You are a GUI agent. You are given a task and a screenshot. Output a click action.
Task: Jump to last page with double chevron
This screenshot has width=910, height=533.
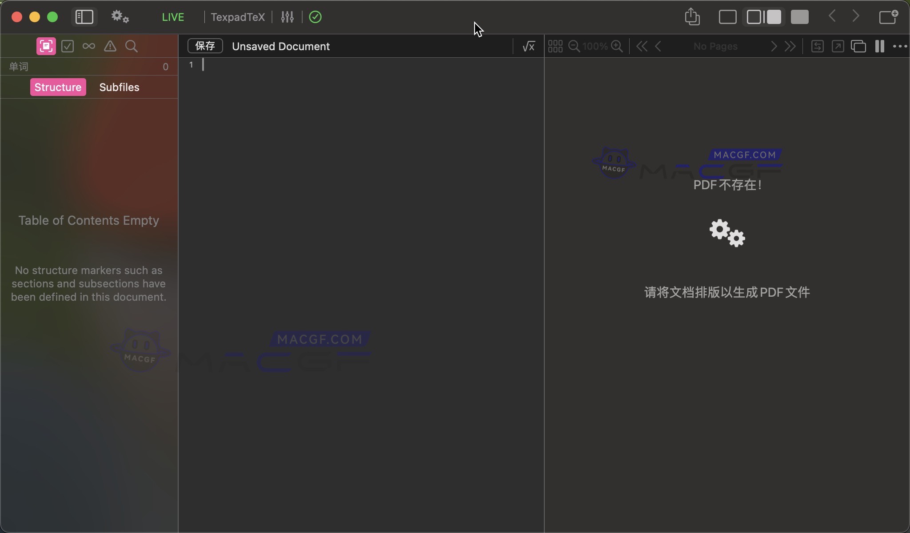790,46
